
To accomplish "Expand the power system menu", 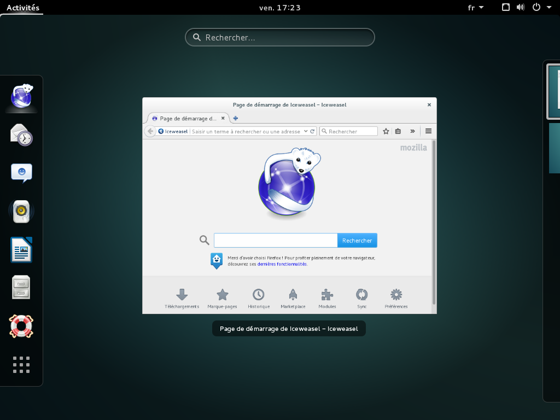I will point(541,8).
